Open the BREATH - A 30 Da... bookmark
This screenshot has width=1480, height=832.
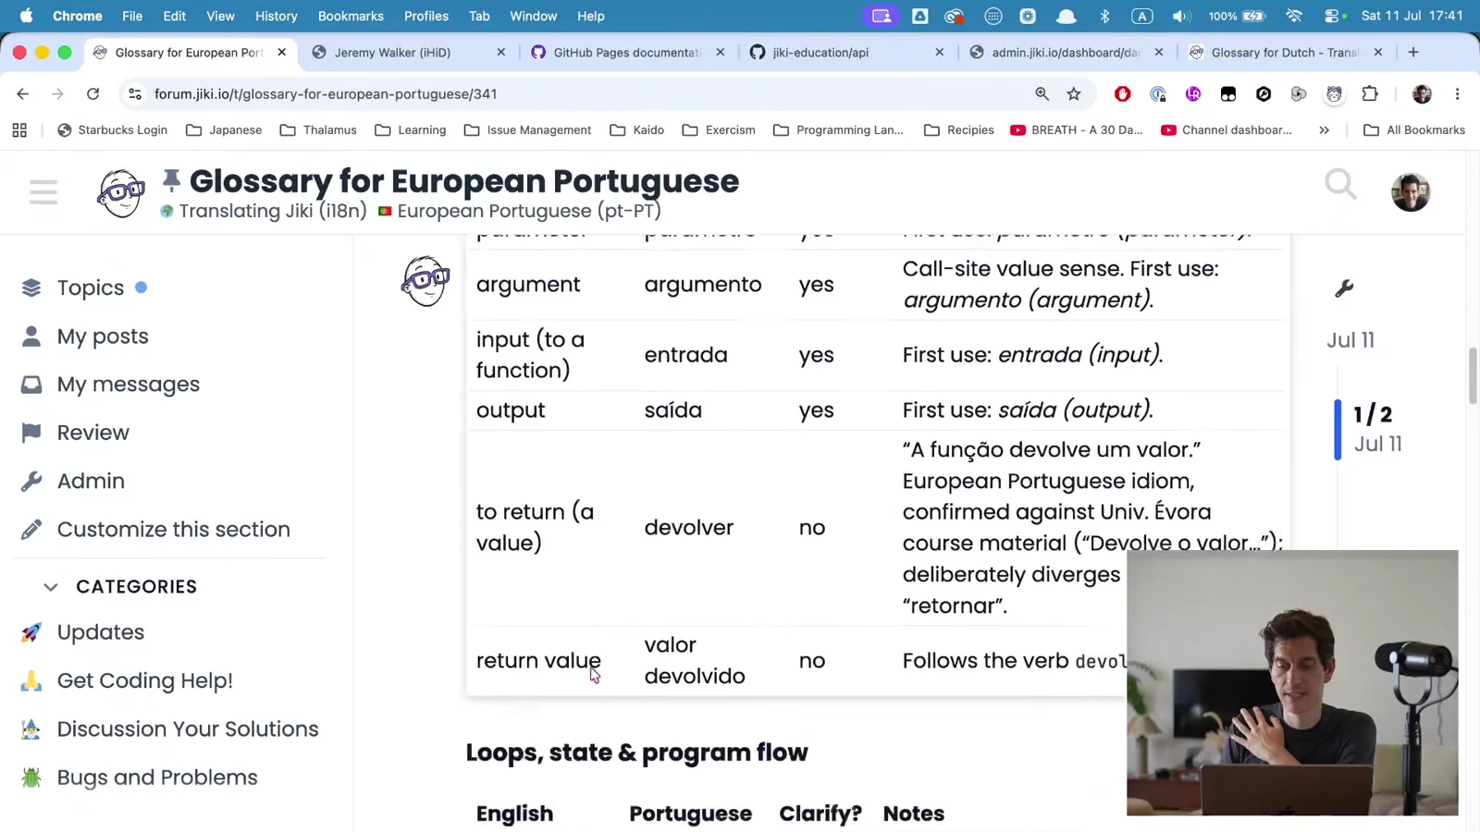(1076, 130)
